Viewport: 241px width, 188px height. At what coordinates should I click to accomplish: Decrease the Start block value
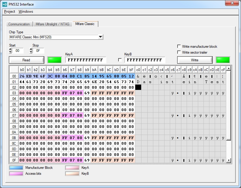coord(10,52)
